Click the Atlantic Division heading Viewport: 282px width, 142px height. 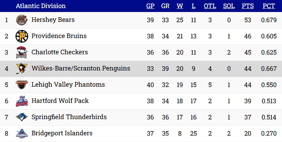point(40,6)
